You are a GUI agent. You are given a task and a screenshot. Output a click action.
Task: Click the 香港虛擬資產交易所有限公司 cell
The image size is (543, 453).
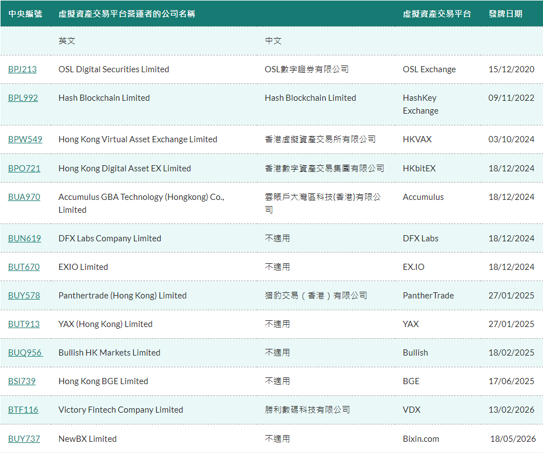tap(320, 139)
